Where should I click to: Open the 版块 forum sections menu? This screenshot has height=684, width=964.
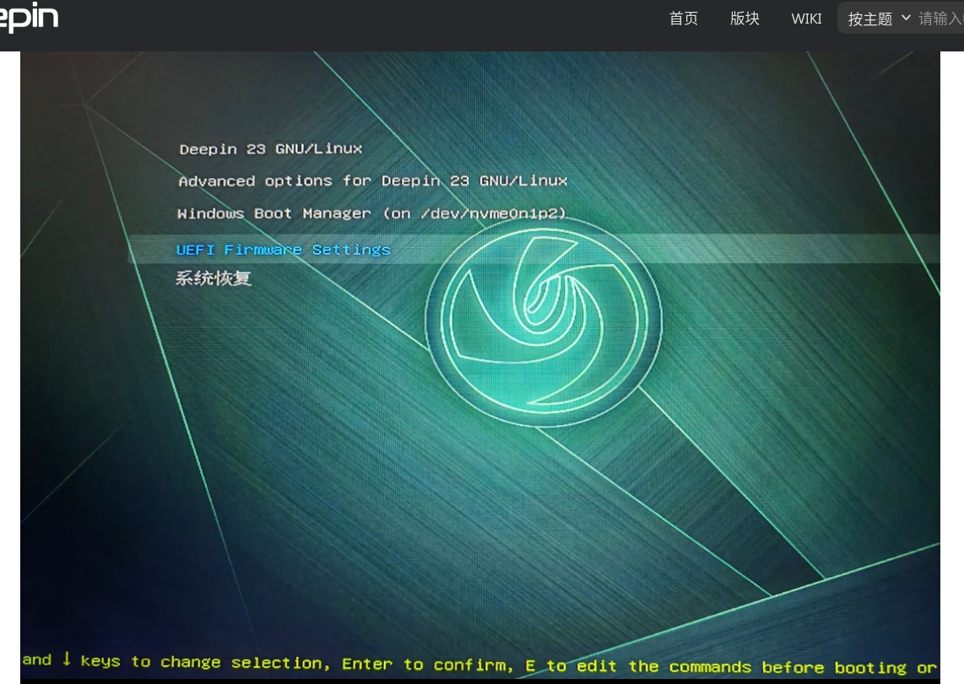pyautogui.click(x=745, y=19)
